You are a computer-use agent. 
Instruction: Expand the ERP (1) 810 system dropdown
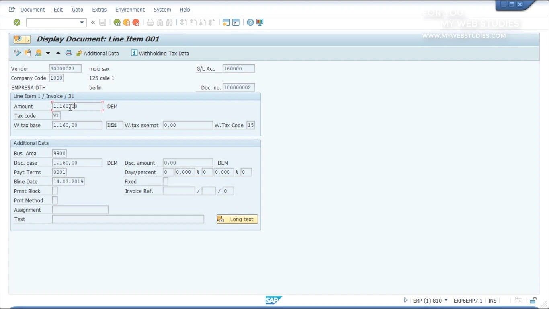click(x=446, y=301)
